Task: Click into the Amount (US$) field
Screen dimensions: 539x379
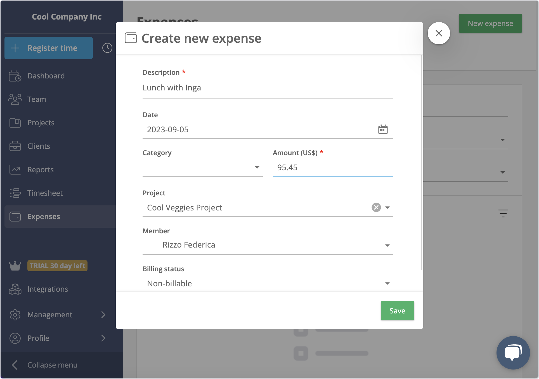Action: point(333,167)
